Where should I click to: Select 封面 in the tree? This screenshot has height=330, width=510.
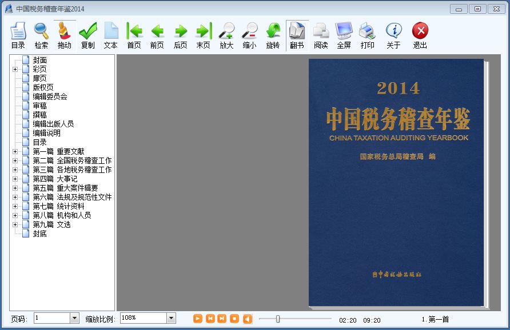pyautogui.click(x=39, y=60)
